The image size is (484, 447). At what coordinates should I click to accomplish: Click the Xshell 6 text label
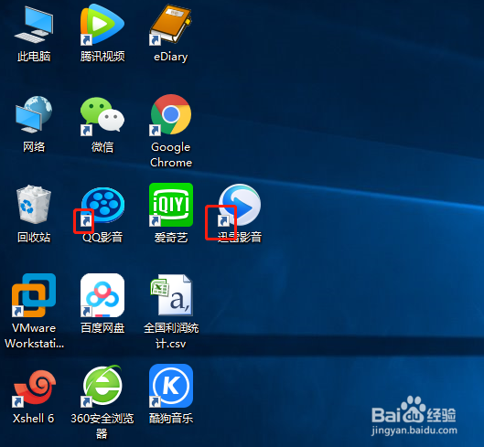tap(34, 419)
